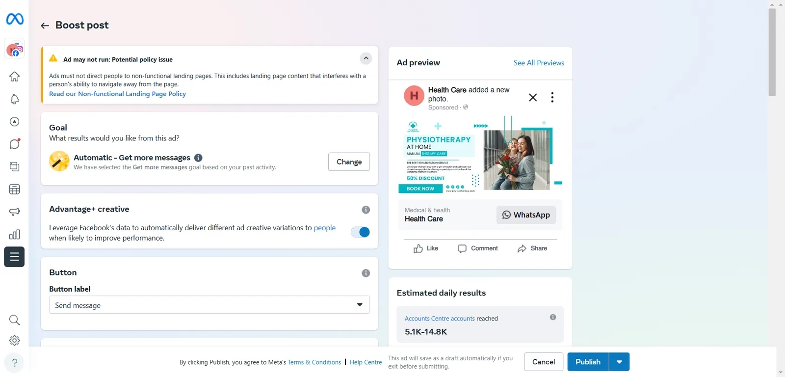785x377 pixels.
Task: Go to Home in the sidebar
Action: (x=15, y=77)
